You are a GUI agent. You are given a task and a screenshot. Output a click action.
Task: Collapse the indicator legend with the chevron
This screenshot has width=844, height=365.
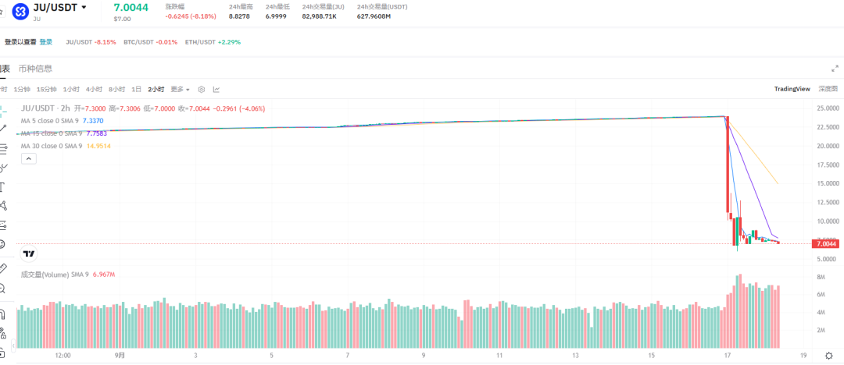(27, 158)
